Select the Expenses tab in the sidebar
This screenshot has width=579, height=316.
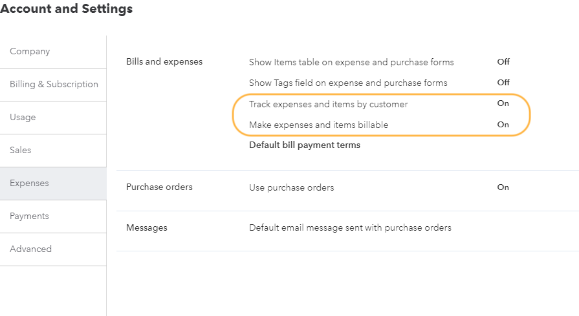(29, 184)
